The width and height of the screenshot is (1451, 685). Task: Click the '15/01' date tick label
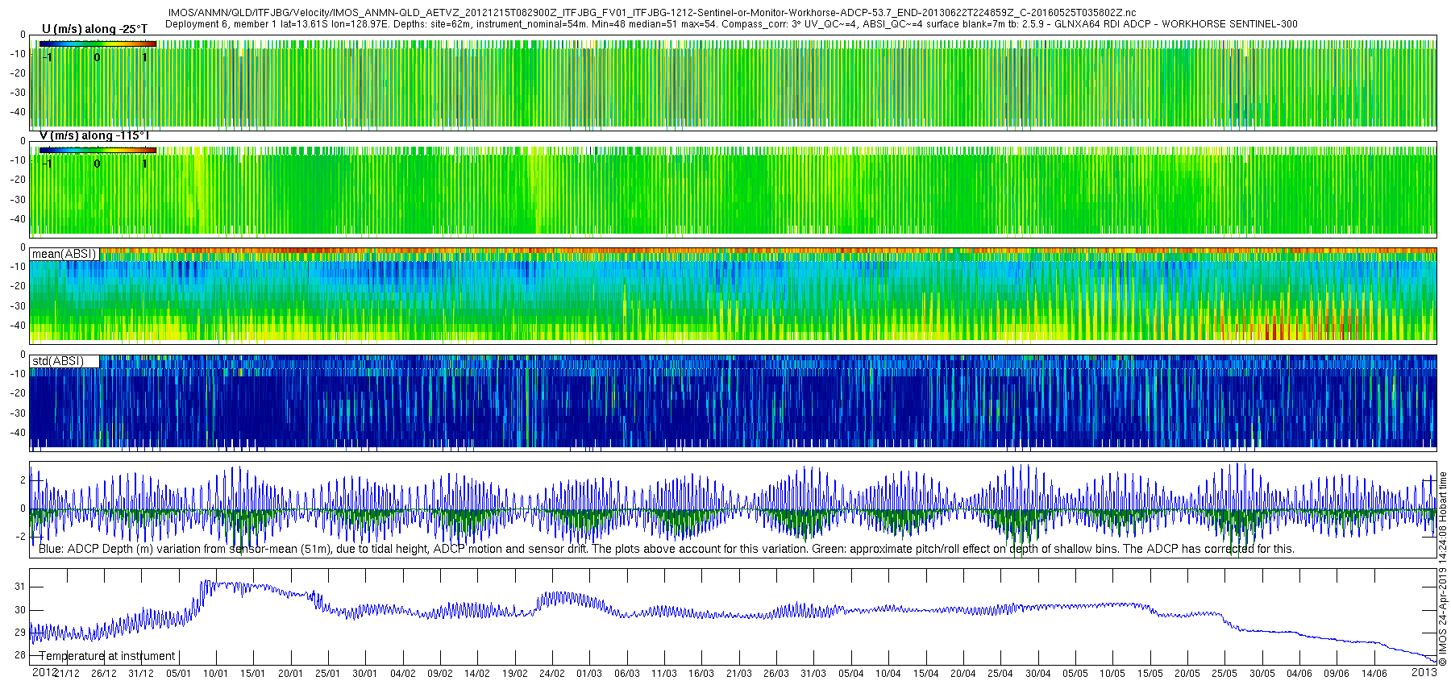253,674
